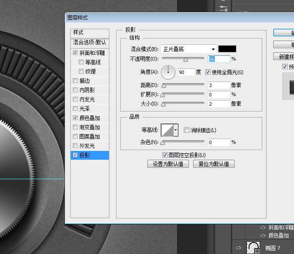Screen dimensions: 294x254
Task: Click the 扩展 spread slider handle
Action: click(163, 95)
